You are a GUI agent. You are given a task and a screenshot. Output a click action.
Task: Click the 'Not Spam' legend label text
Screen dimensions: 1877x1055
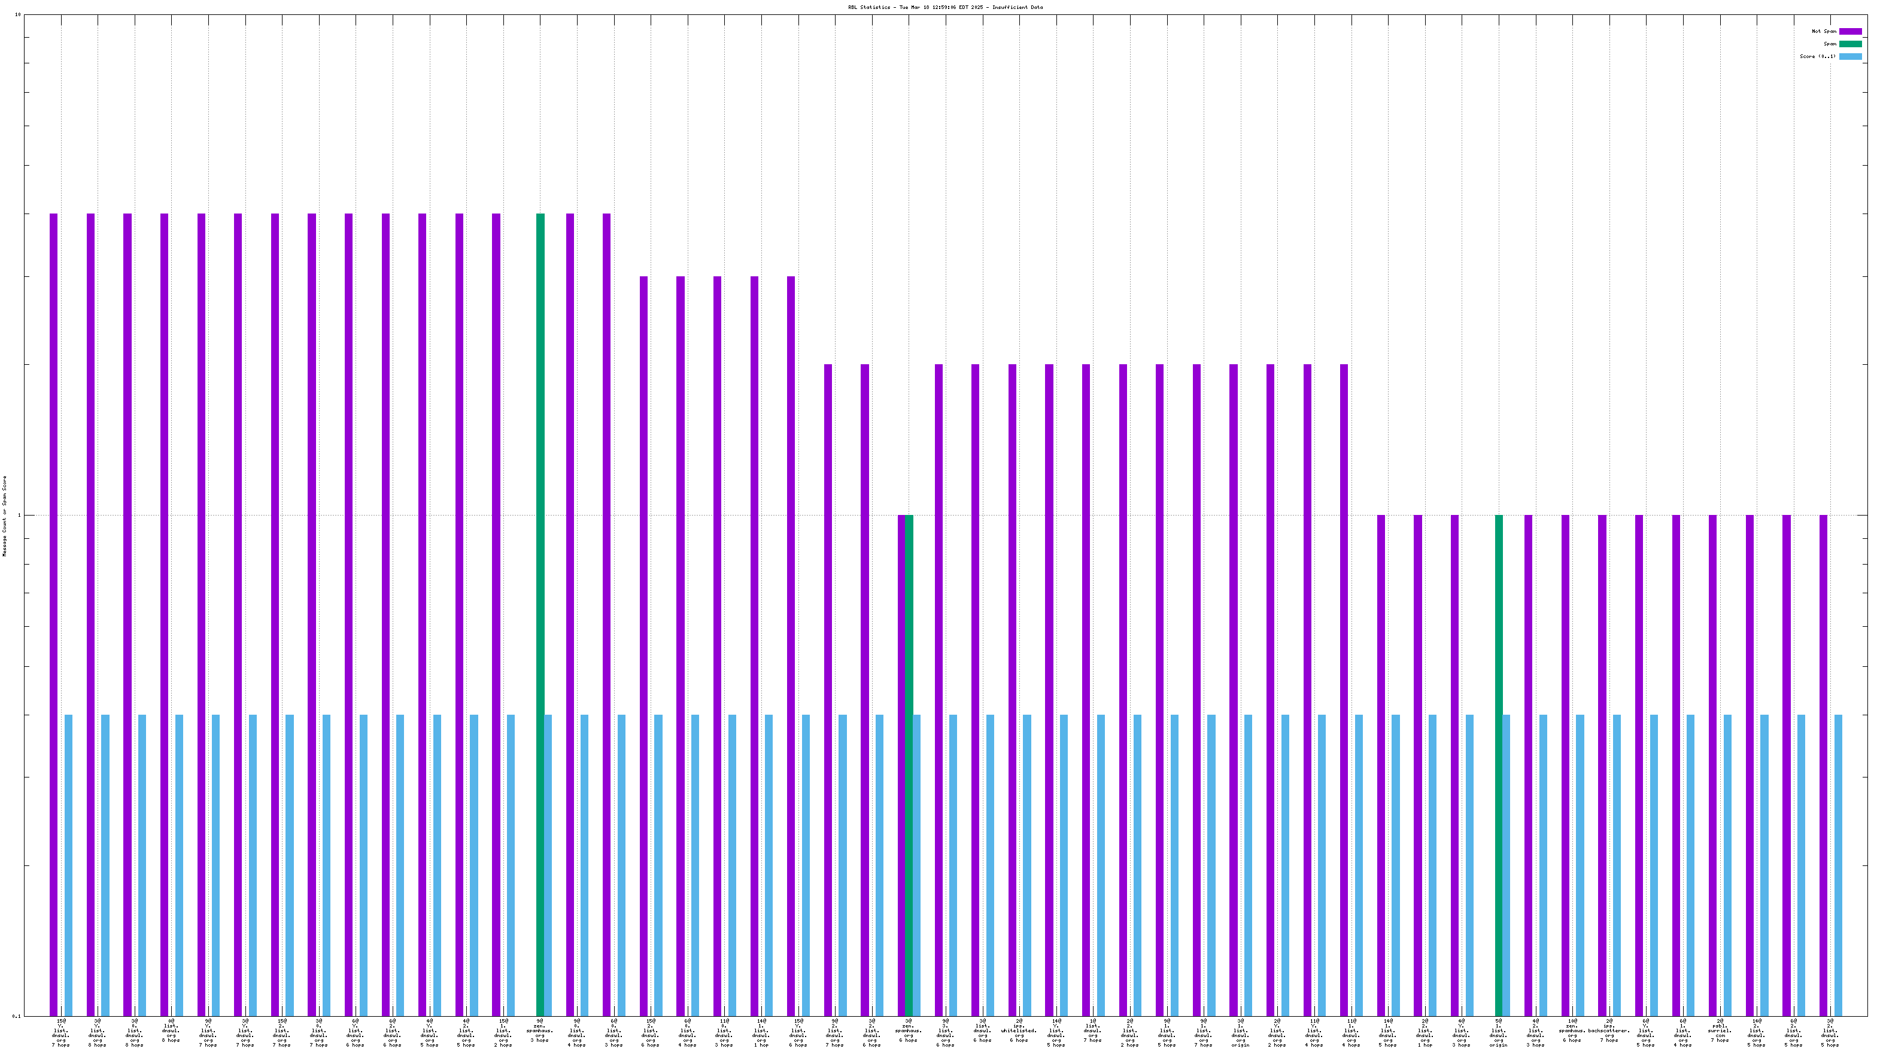pos(1824,31)
